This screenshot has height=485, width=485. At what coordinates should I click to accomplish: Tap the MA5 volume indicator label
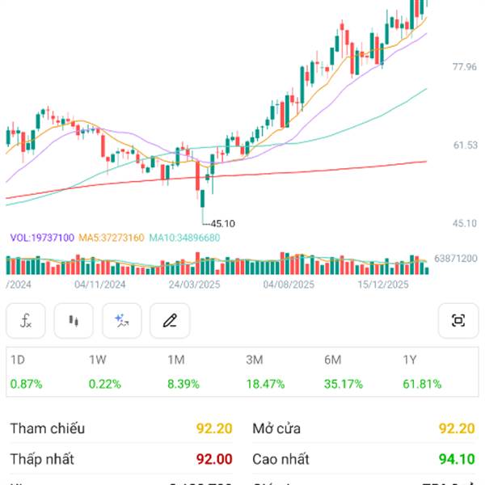(112, 238)
